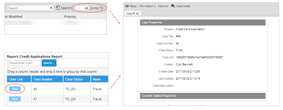Viewport: 283px width, 110px height.
Task: Click the Current Task(s) Properties header
Action: [x=203, y=96]
